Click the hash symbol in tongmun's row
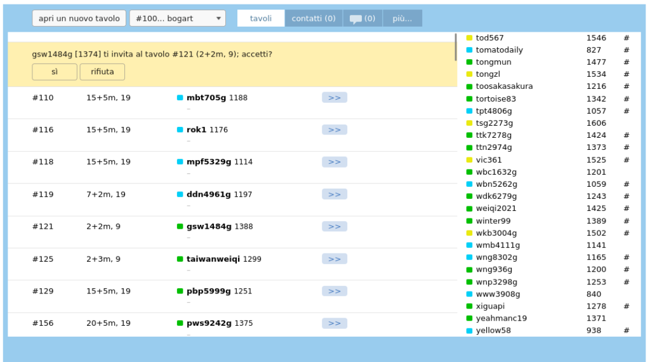This screenshot has width=650, height=362. coord(626,62)
